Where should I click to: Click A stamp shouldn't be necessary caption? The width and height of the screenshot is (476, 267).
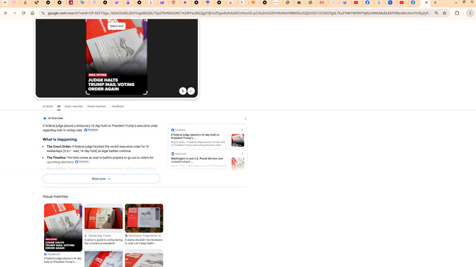point(144,242)
